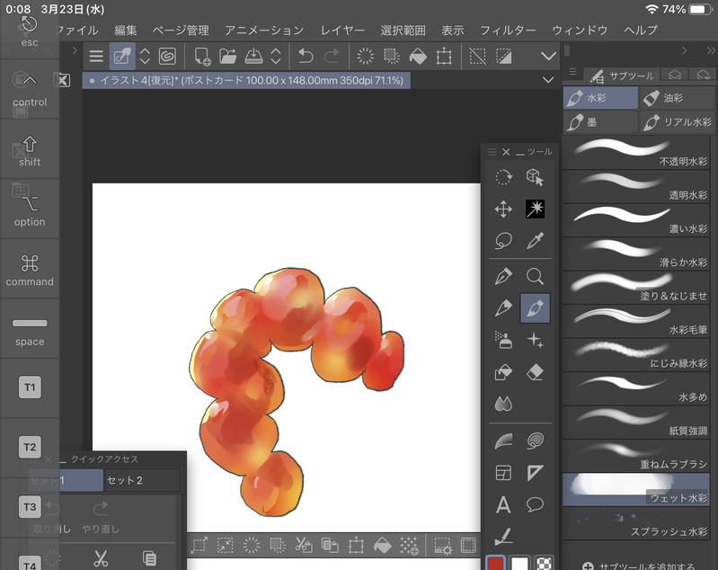This screenshot has height=570, width=718.
Task: Select the Lasso selection tool
Action: (503, 241)
